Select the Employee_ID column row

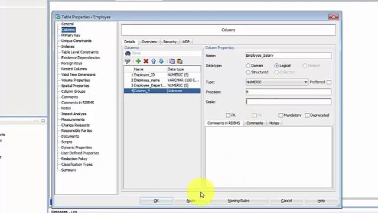(x=162, y=75)
